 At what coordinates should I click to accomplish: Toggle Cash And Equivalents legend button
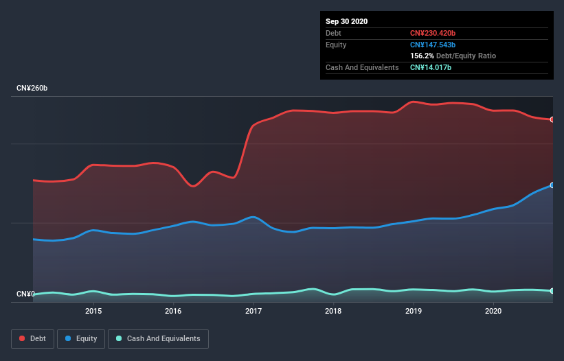158,339
